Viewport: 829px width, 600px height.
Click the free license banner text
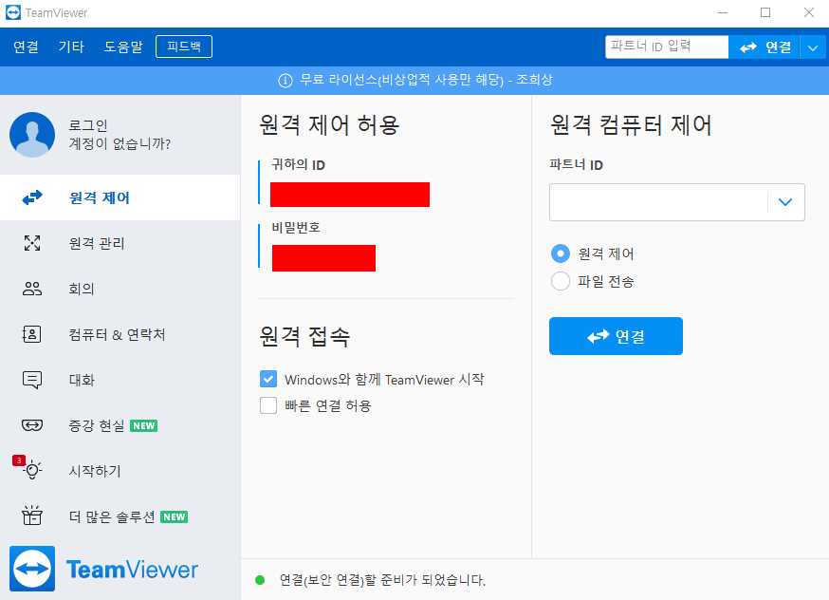pyautogui.click(x=426, y=80)
